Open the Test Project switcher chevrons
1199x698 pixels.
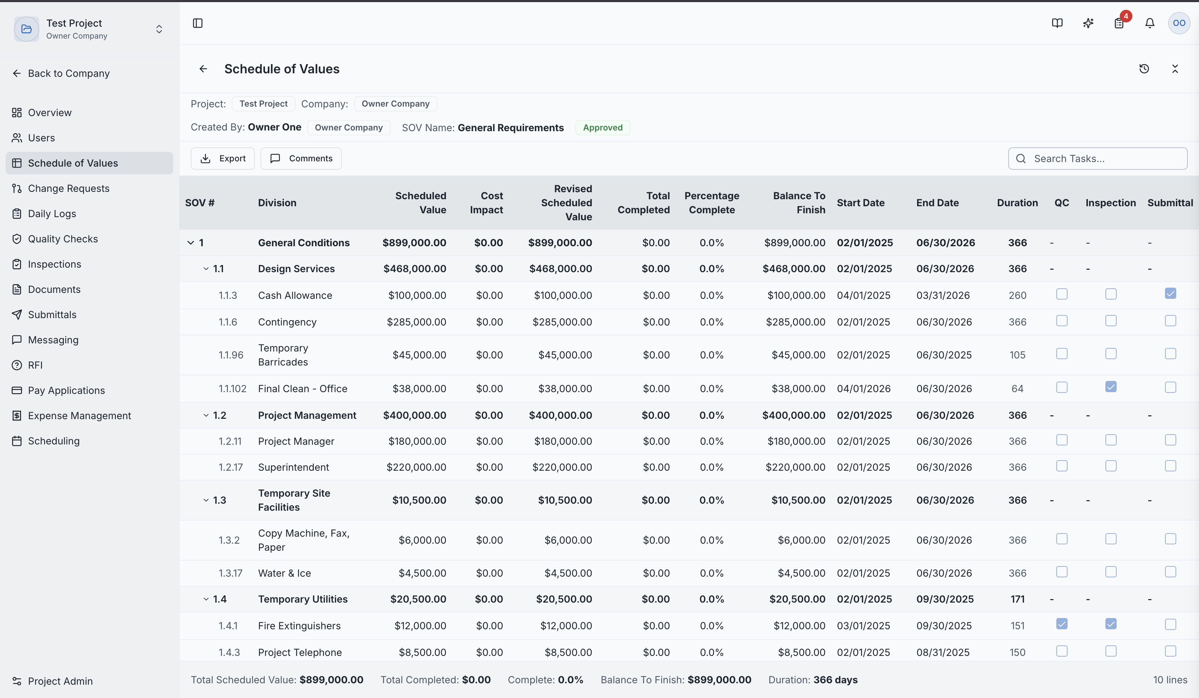point(159,29)
